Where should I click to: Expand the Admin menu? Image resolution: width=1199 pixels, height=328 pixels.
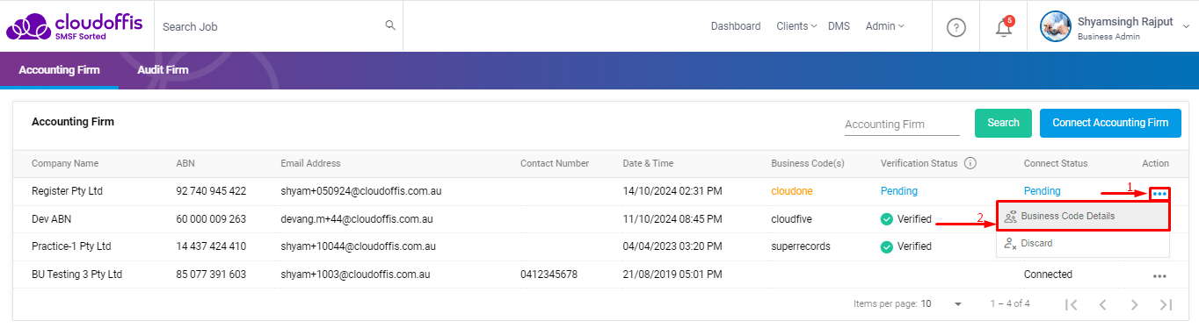pyautogui.click(x=885, y=26)
